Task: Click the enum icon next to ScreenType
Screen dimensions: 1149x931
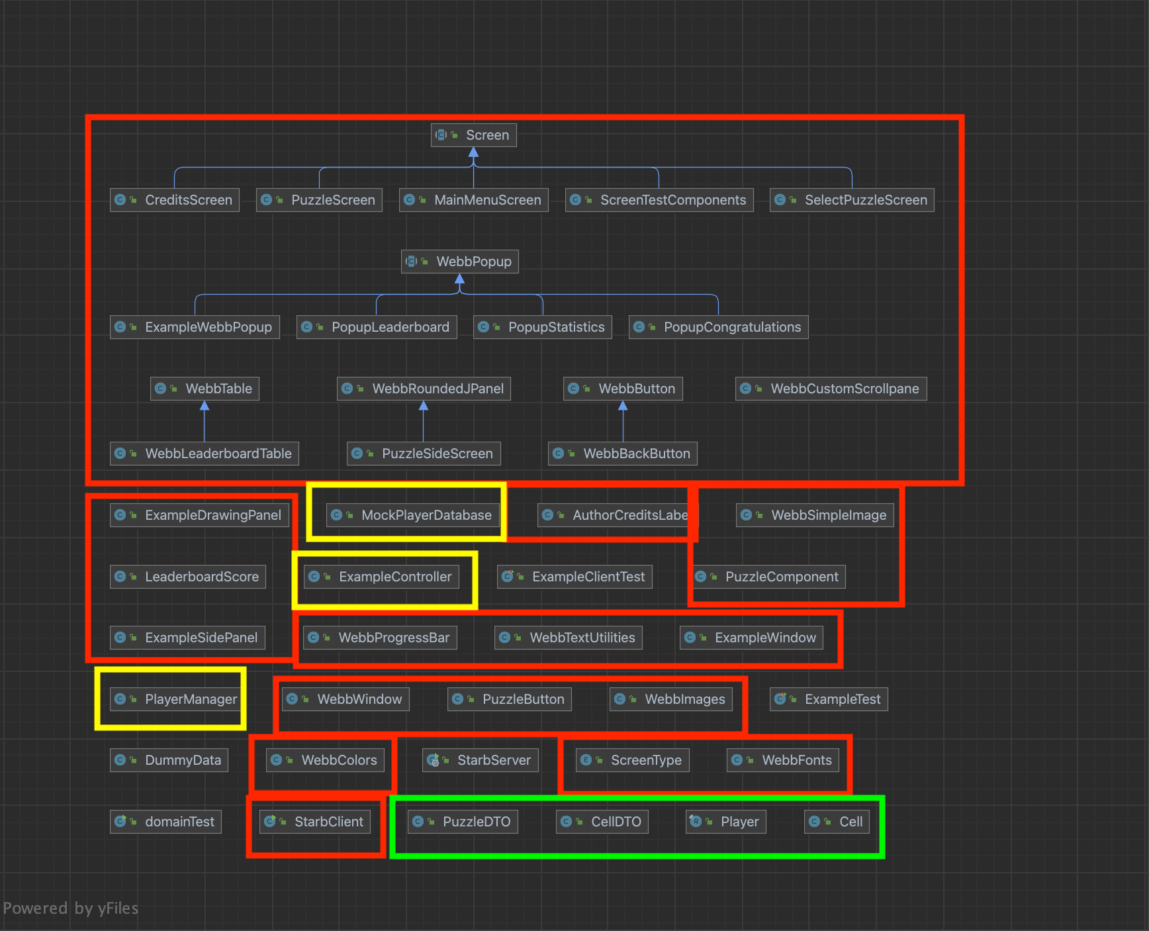Action: 586,760
